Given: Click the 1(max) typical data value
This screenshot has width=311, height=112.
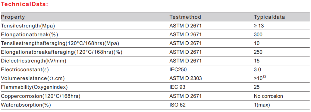Looking at the screenshot, I should (262, 105).
